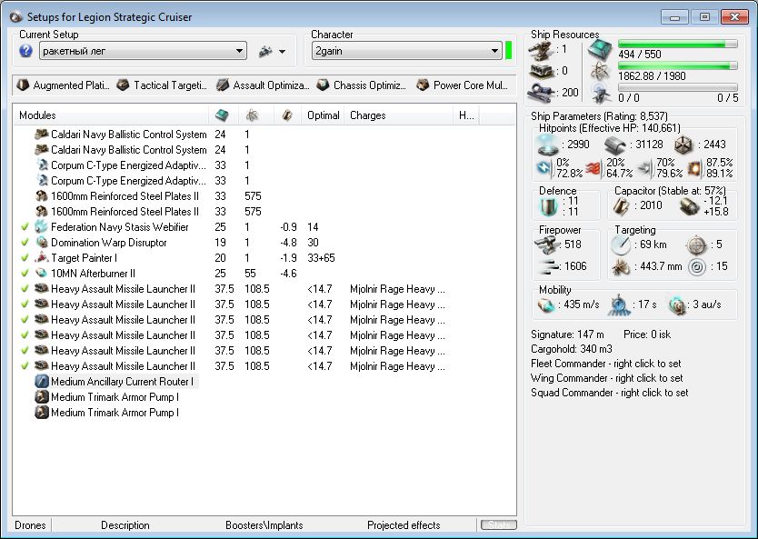This screenshot has height=539, width=758.
Task: Click the warp speed icon
Action: point(675,305)
